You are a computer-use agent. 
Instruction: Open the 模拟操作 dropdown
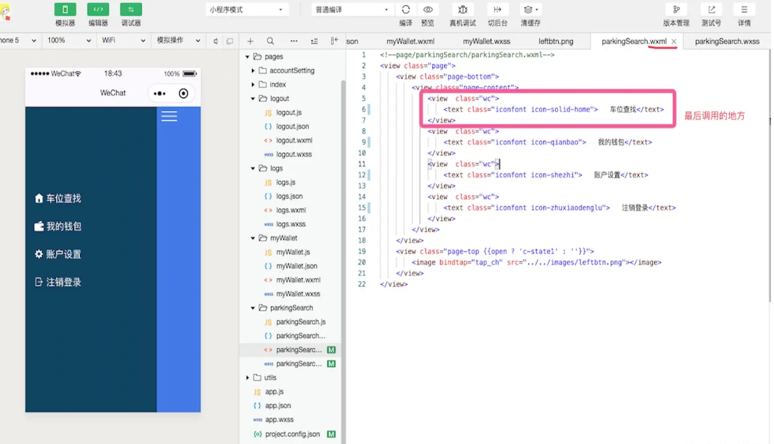tap(178, 40)
